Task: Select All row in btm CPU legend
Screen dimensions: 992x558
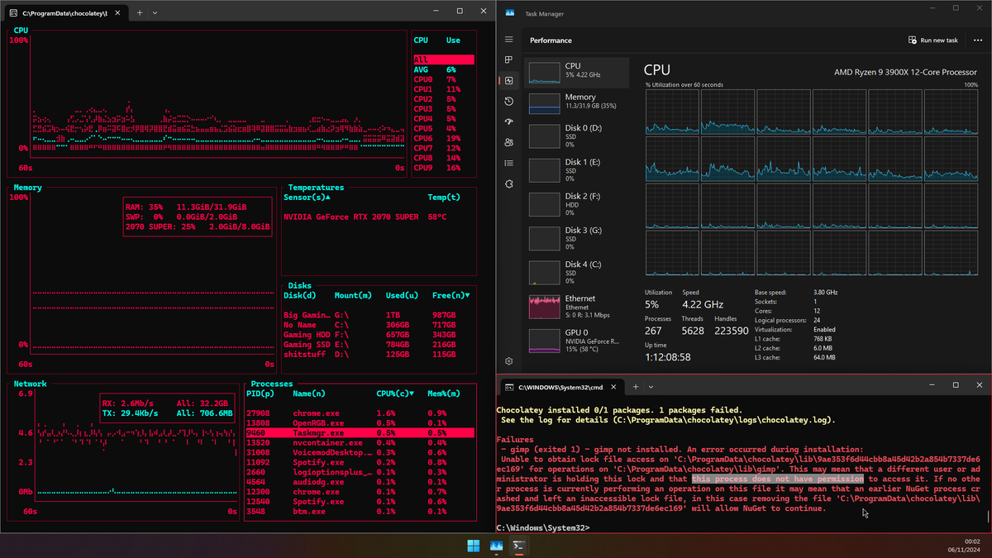Action: [444, 60]
